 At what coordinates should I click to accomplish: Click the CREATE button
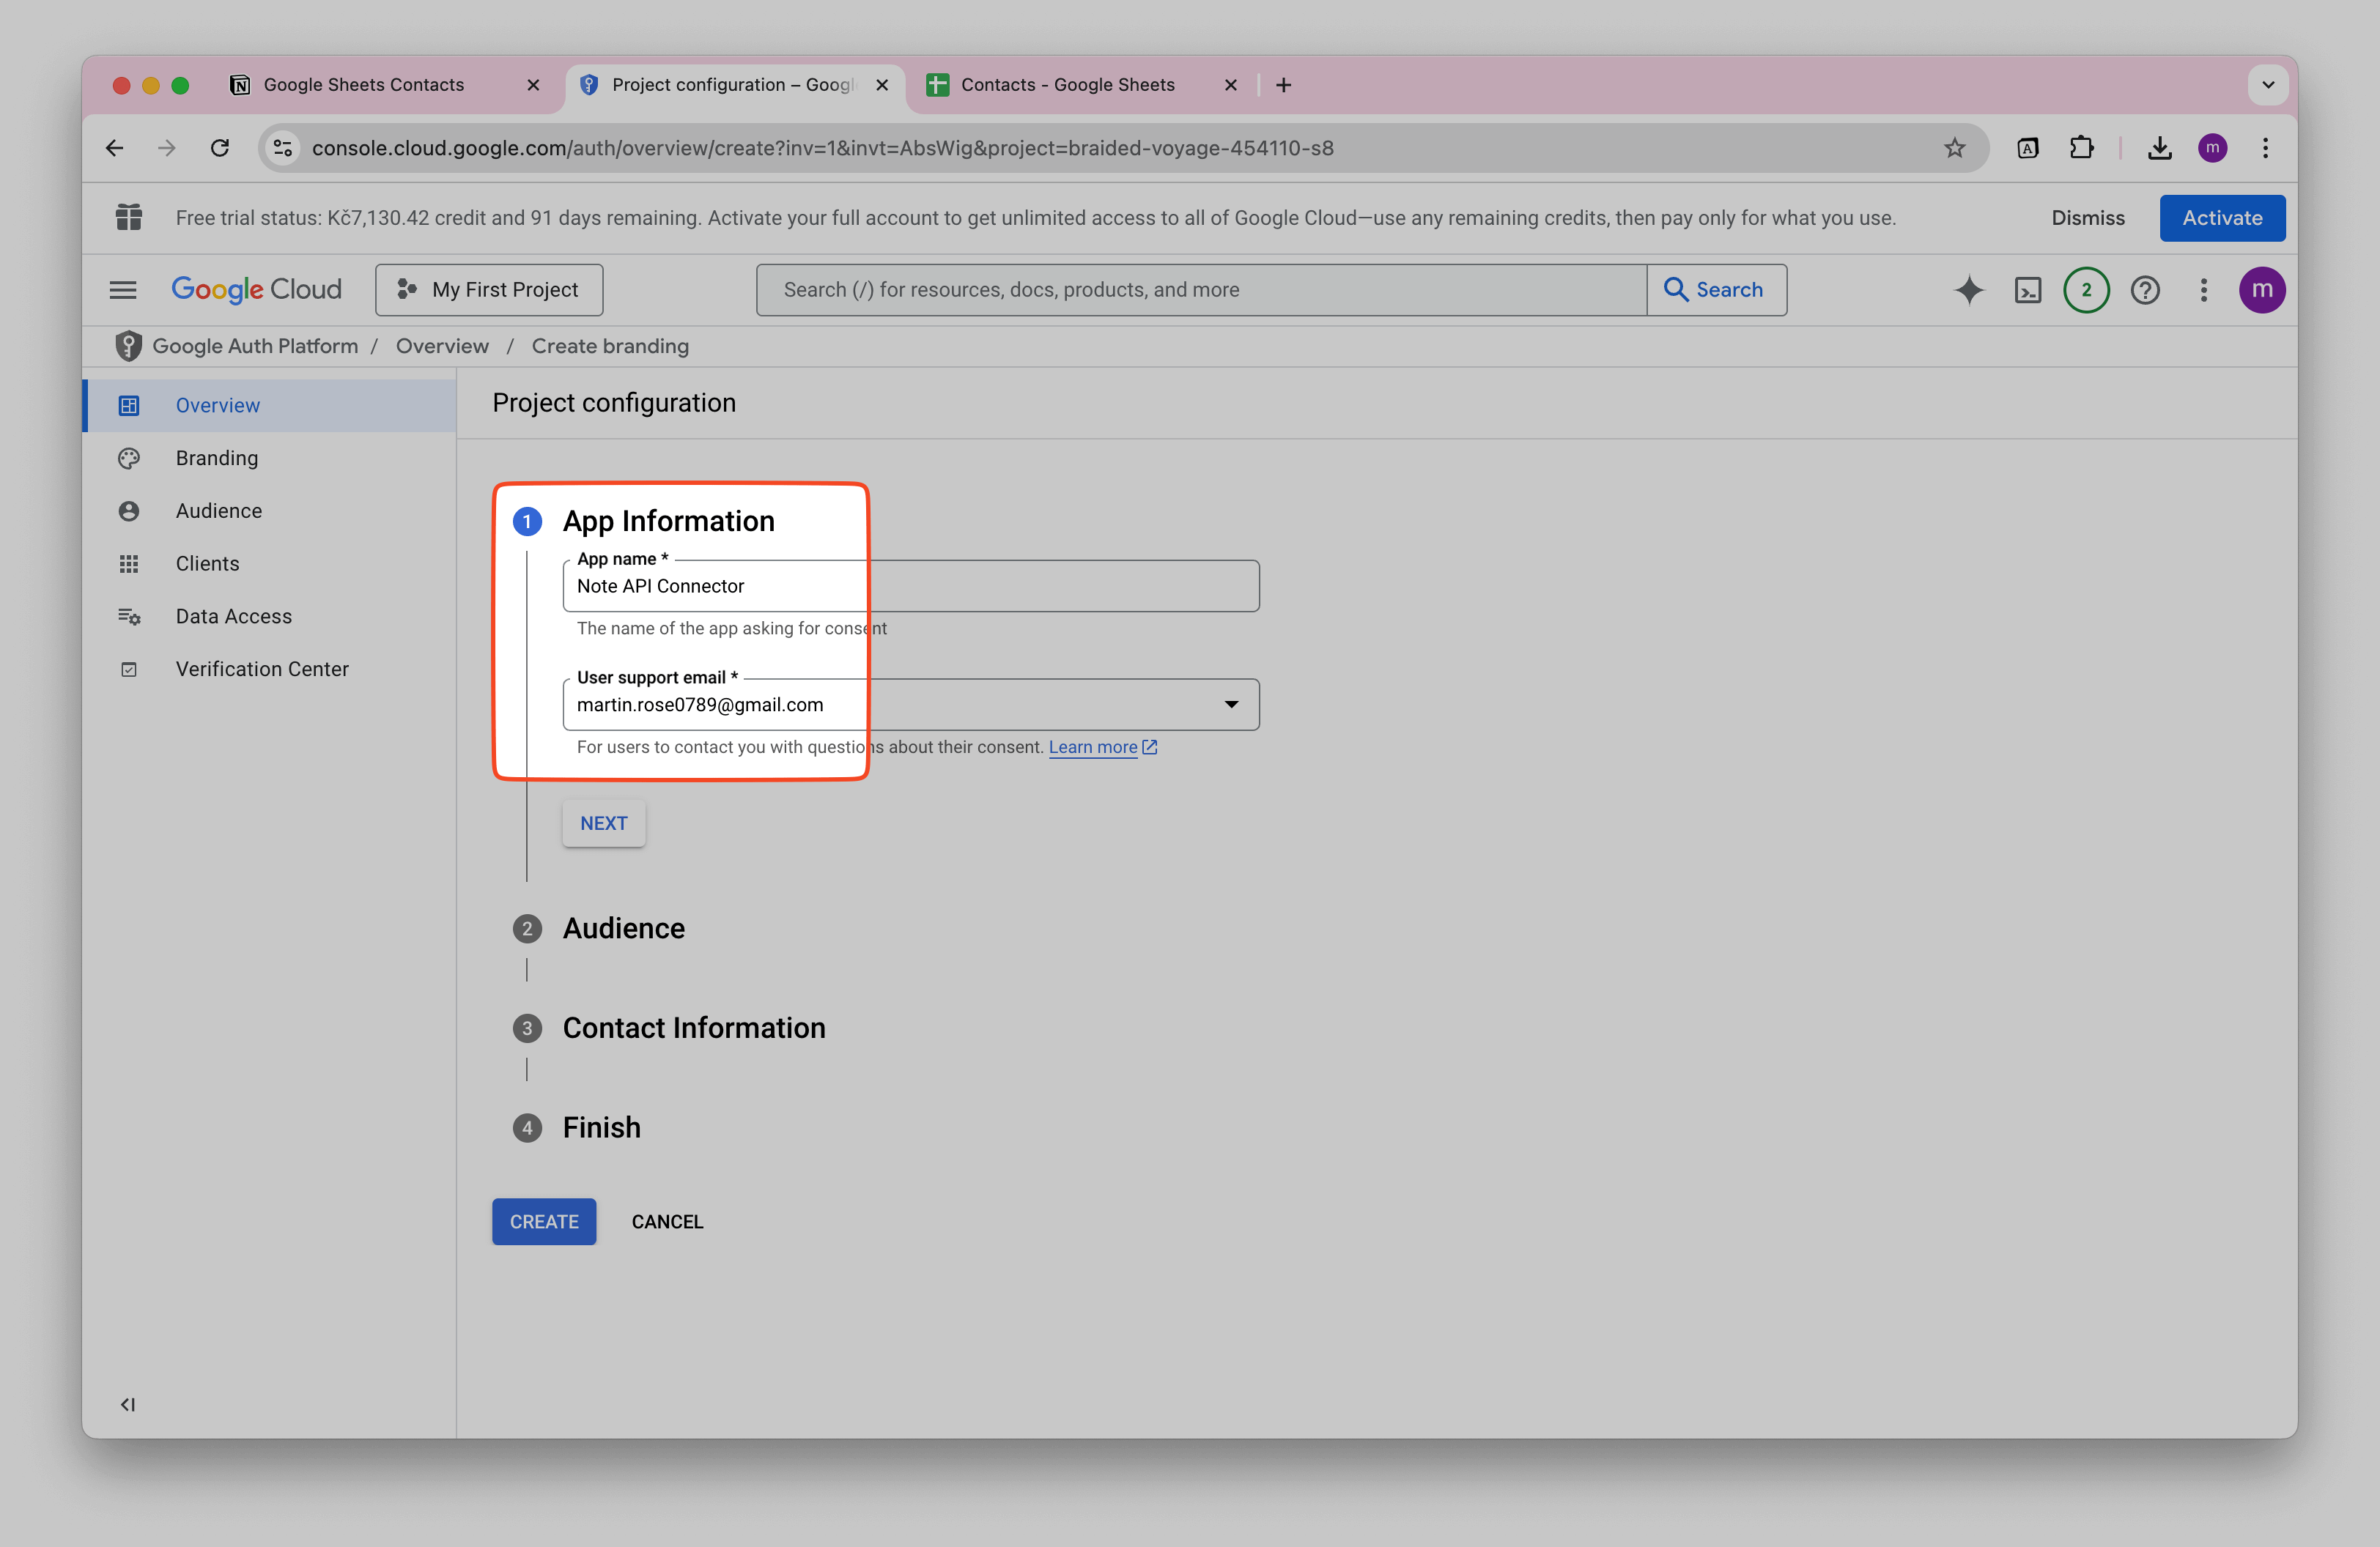[x=543, y=1221]
